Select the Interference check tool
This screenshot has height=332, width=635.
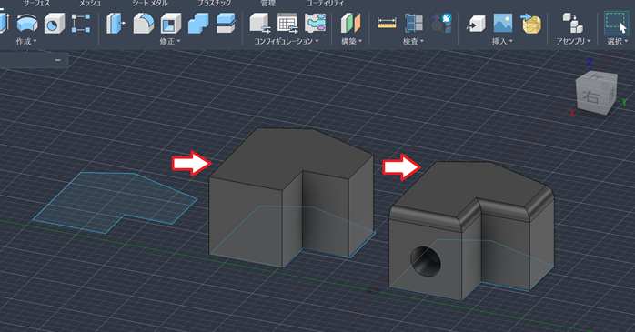pos(414,23)
